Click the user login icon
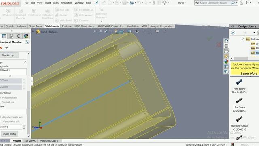Viewport: 259px width, 146px height. [x=241, y=3]
